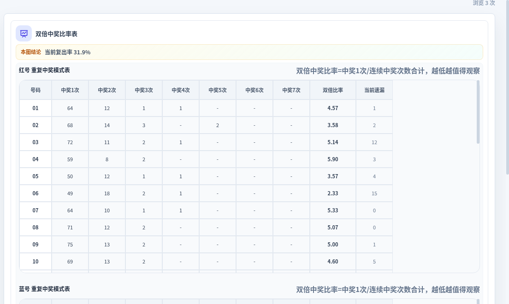Viewport: 509px width, 304px height.
Task: Click the 中奖2次 column header
Action: click(x=107, y=90)
